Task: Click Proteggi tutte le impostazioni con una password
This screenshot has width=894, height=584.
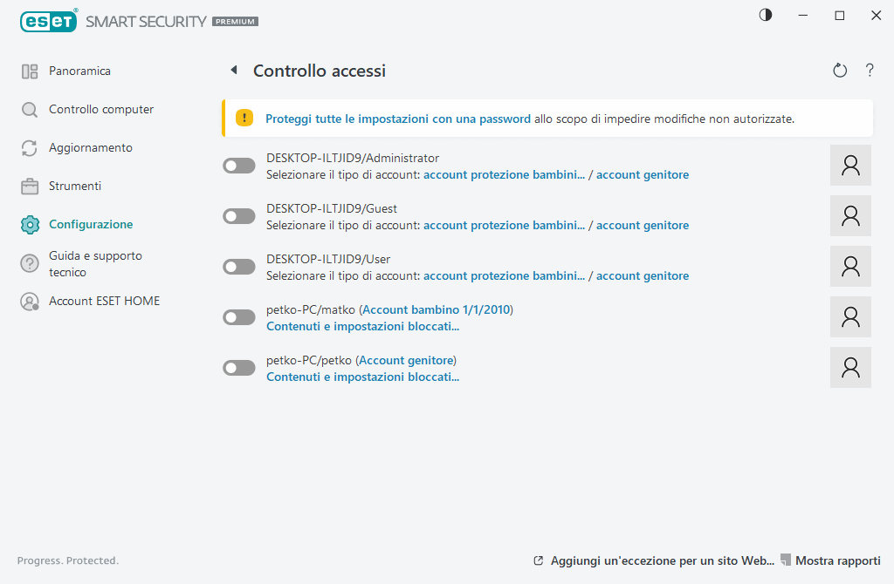Action: coord(397,119)
